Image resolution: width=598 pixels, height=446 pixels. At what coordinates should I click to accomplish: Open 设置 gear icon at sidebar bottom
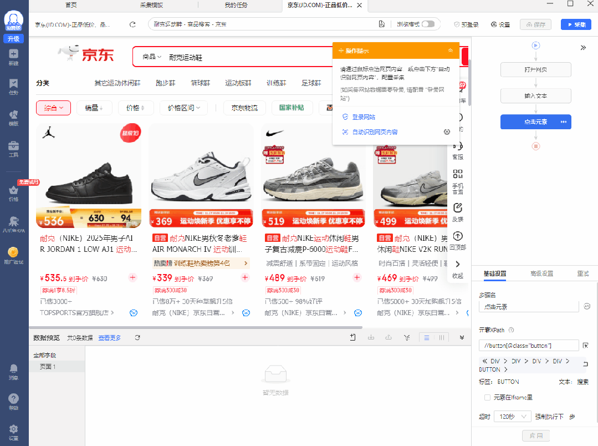point(14,432)
